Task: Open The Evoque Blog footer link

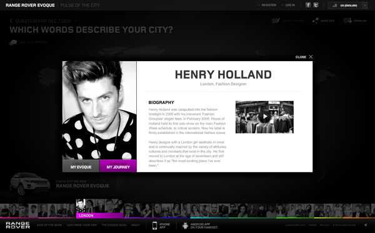Action: coord(114,225)
